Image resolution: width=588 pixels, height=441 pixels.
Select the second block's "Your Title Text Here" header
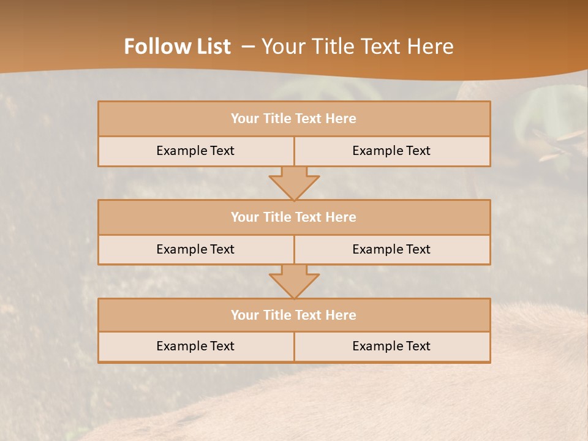coord(294,217)
